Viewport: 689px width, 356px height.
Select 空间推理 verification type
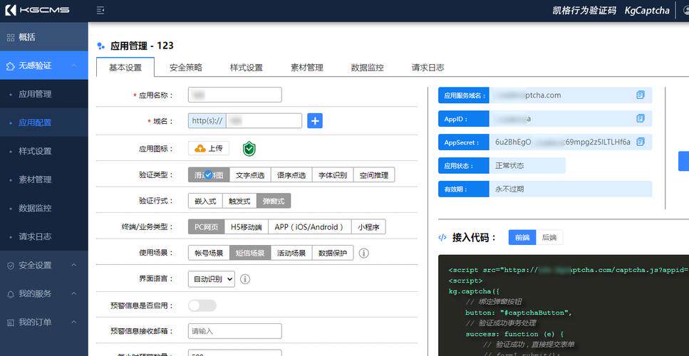pos(374,174)
